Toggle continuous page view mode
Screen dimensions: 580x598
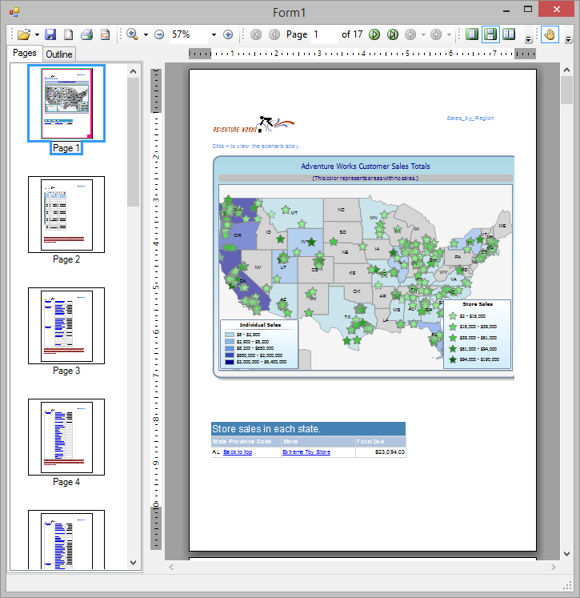(x=490, y=34)
